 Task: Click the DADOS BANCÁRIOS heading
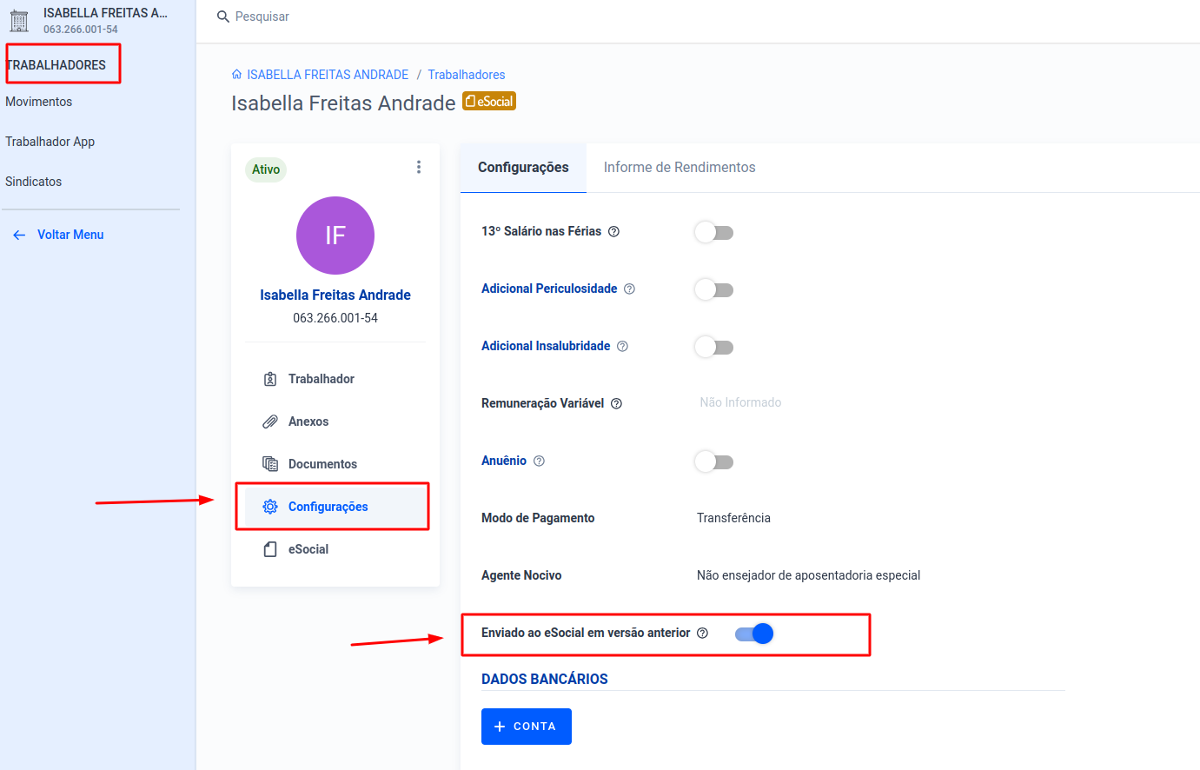click(x=545, y=679)
